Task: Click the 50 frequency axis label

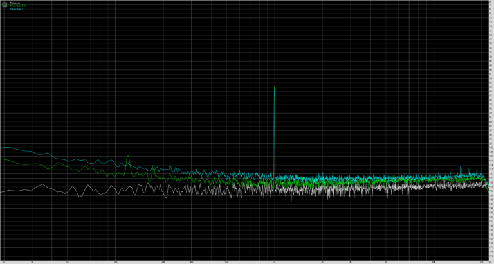Action: 67,261
